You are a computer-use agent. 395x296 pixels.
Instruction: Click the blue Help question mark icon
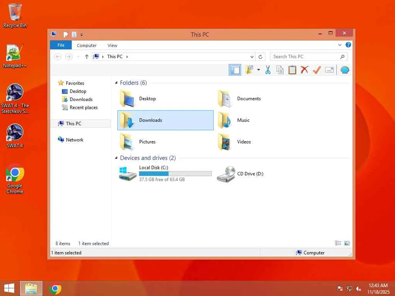[348, 45]
